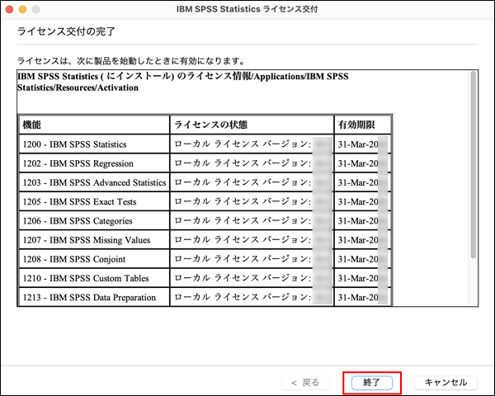Click the expiry date in the Data Preparation row

362,297
